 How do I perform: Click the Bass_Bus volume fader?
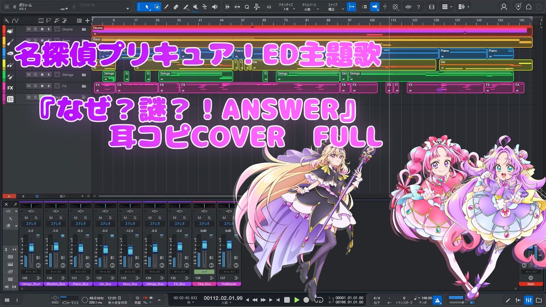tap(130, 250)
